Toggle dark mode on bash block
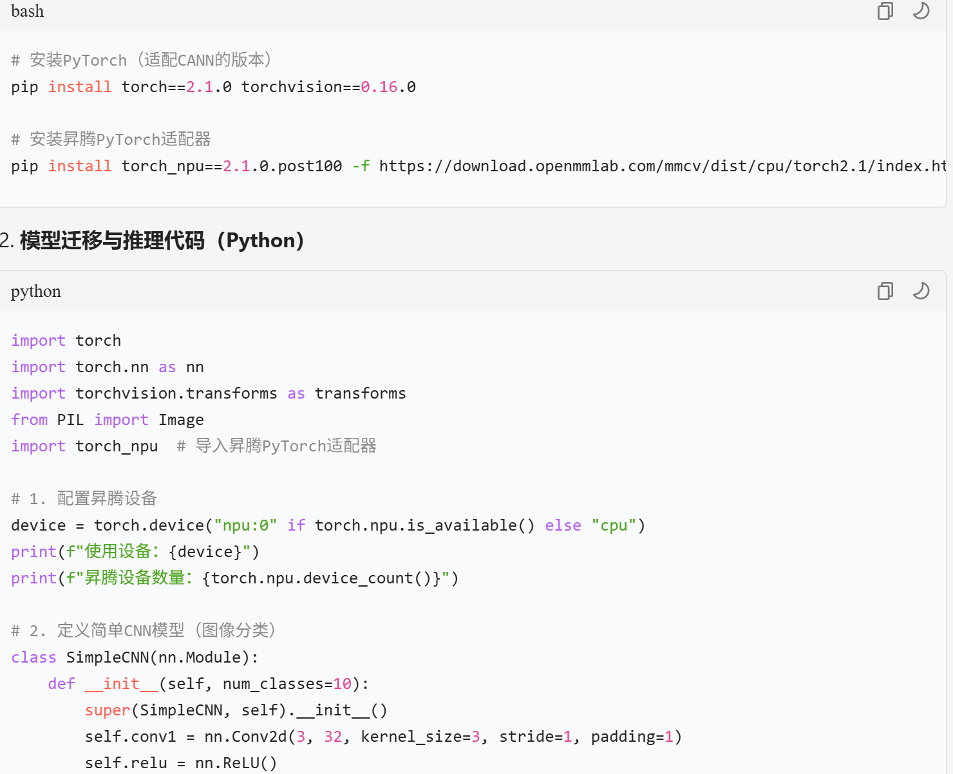Image resolution: width=953 pixels, height=774 pixels. pos(921,11)
